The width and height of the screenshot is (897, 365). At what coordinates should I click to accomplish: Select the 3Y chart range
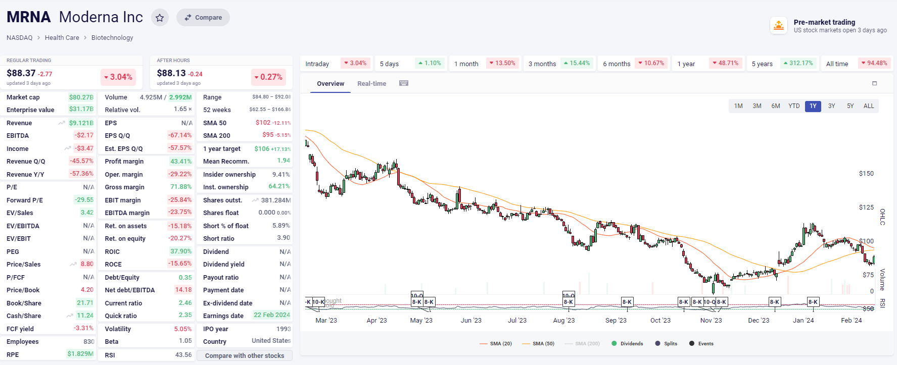click(832, 106)
